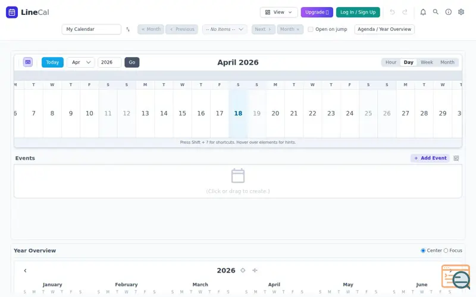Screen dimensions: 476x297
Task: Click the 2026 year input field
Action: pyautogui.click(x=109, y=62)
